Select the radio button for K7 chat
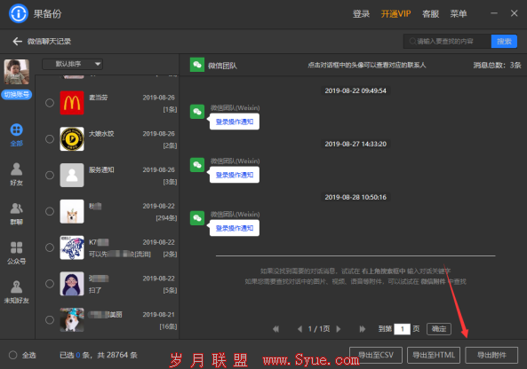Screen dimensions: 527x369 click(x=50, y=247)
